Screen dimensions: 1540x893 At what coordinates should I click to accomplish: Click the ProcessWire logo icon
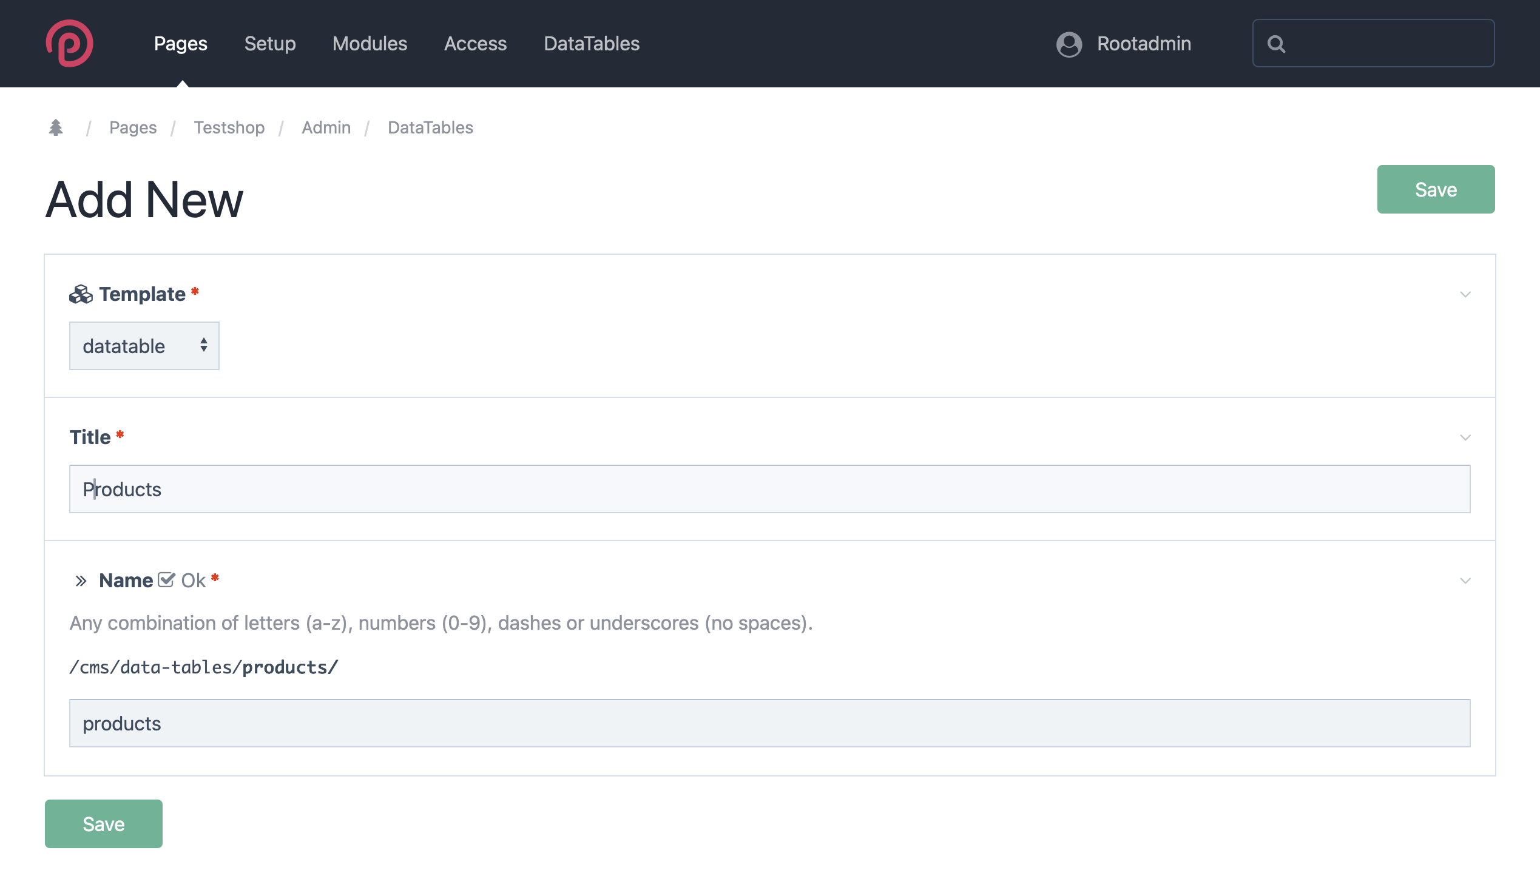coord(69,43)
